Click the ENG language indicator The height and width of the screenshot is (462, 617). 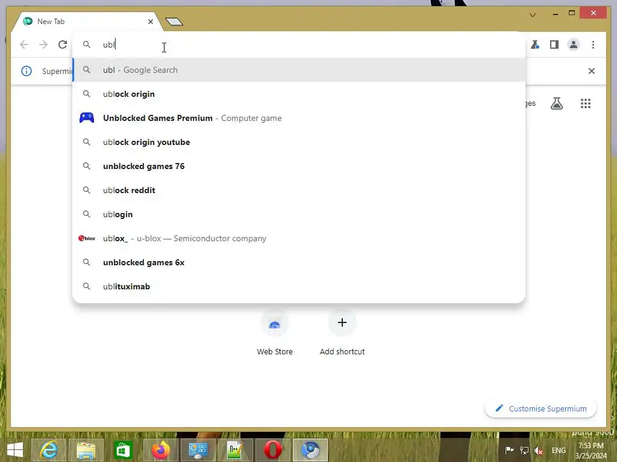click(559, 450)
